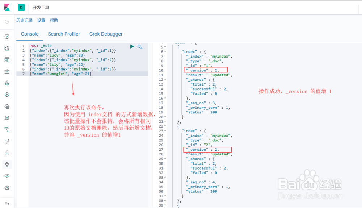Open 历史记录 history link
This screenshot has height=208, width=362.
tap(24, 20)
